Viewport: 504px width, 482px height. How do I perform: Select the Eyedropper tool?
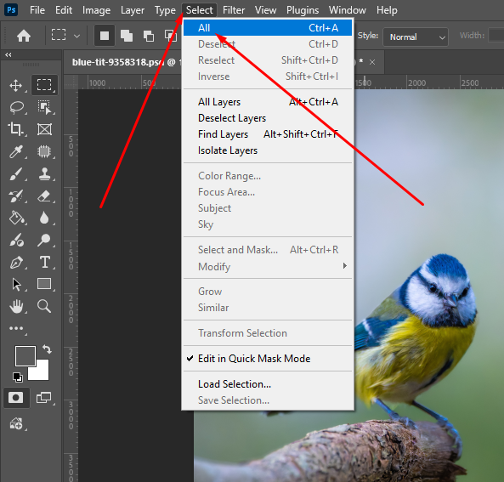(16, 151)
